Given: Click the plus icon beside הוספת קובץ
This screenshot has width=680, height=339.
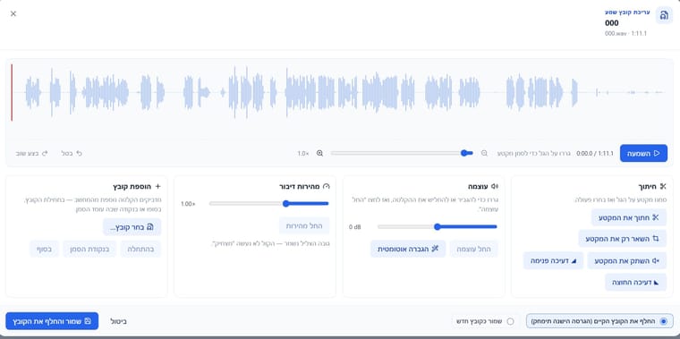Looking at the screenshot, I should (x=157, y=186).
